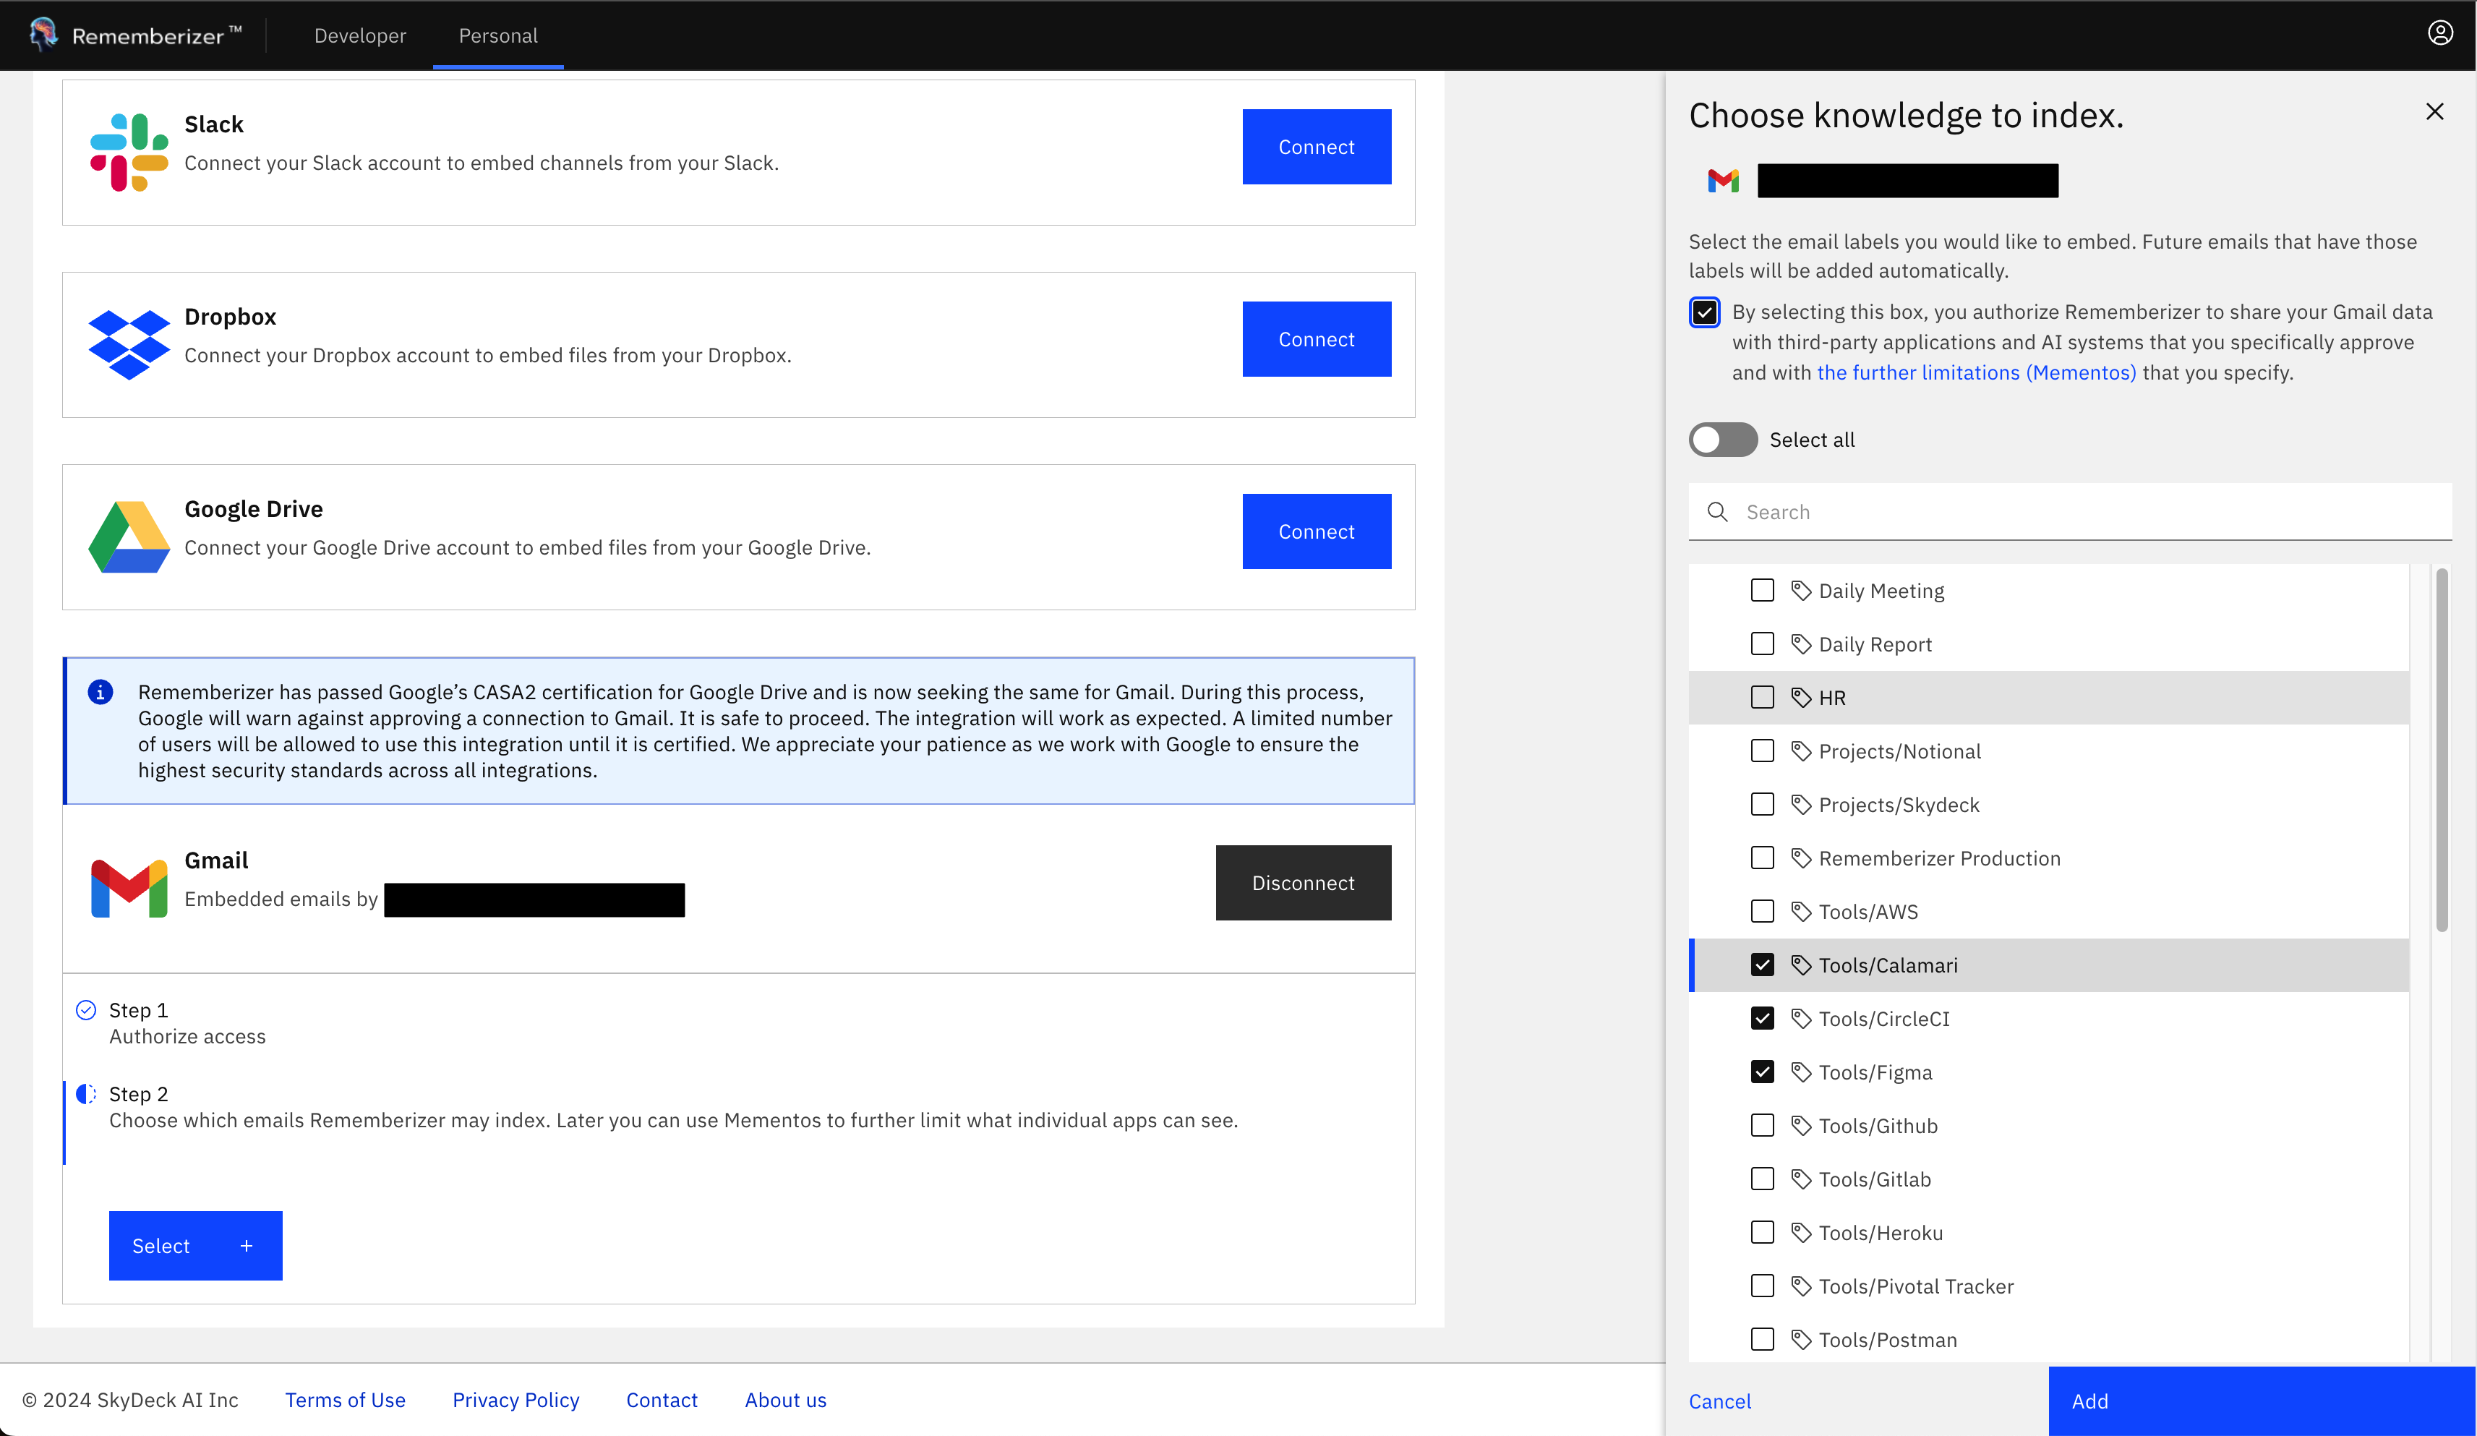Viewport: 2477px width, 1436px height.
Task: Enable the Select all toggle
Action: coord(1722,440)
